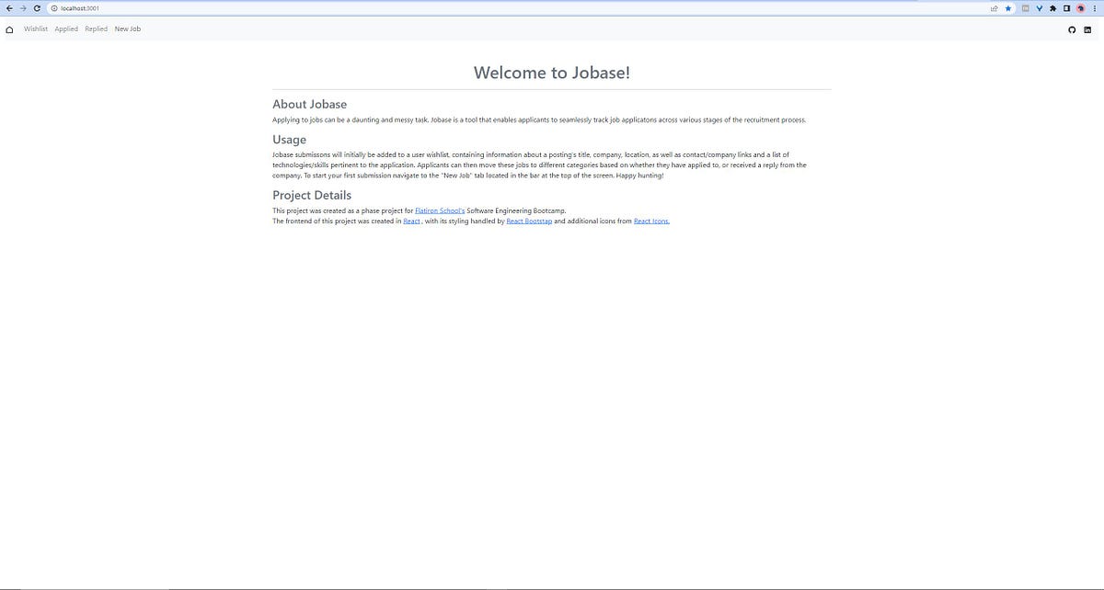
Task: Click the Jobase home icon
Action: click(x=8, y=28)
